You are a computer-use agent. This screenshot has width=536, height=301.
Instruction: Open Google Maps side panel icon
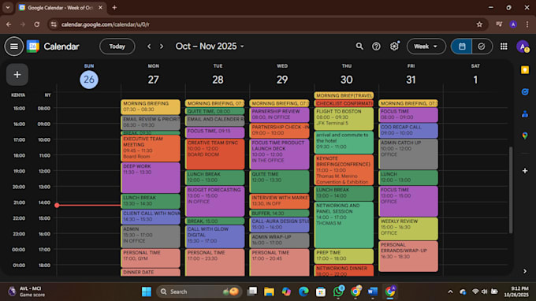point(525,136)
